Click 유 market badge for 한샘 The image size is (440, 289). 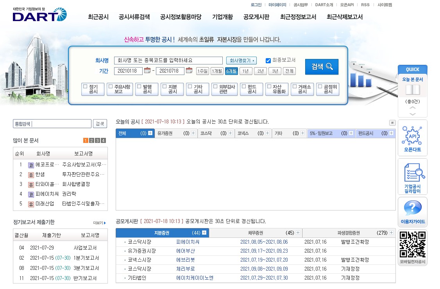tap(31, 175)
